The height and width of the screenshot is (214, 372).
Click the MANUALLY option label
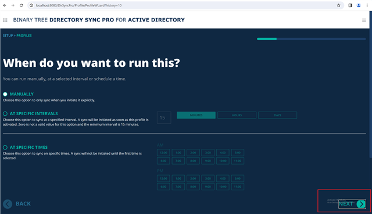(22, 94)
